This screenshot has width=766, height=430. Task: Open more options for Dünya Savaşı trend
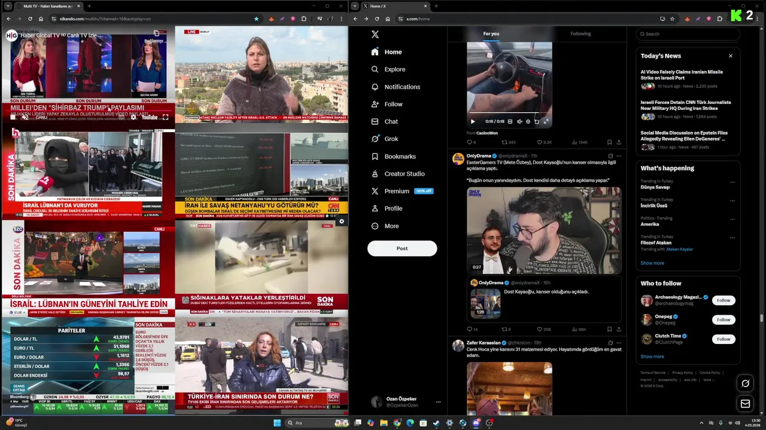pyautogui.click(x=732, y=182)
